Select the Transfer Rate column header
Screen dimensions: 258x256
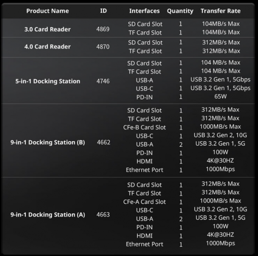click(220, 11)
